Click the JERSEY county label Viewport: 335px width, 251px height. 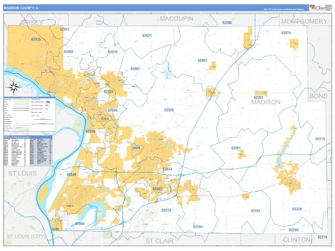[x=31, y=23]
